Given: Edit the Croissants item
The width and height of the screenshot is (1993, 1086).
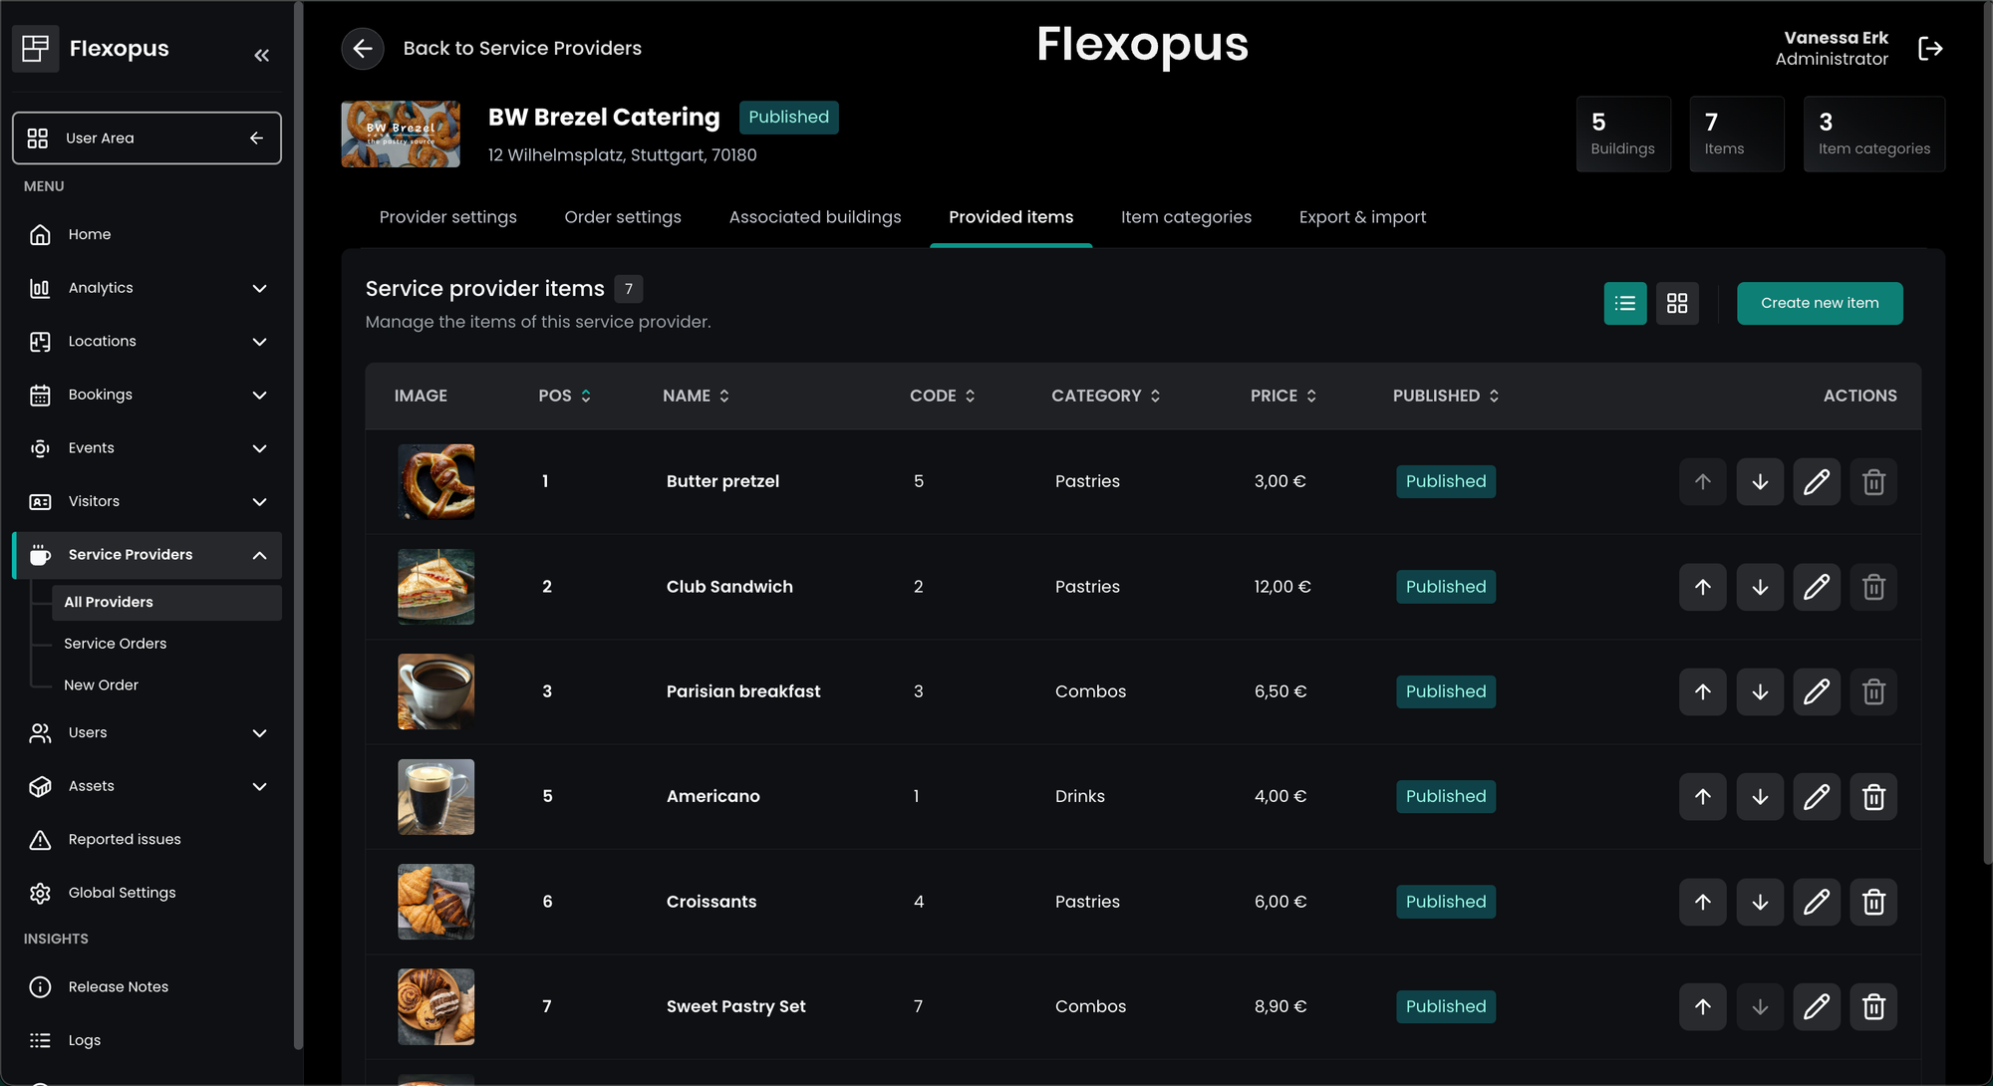Looking at the screenshot, I should pos(1817,902).
